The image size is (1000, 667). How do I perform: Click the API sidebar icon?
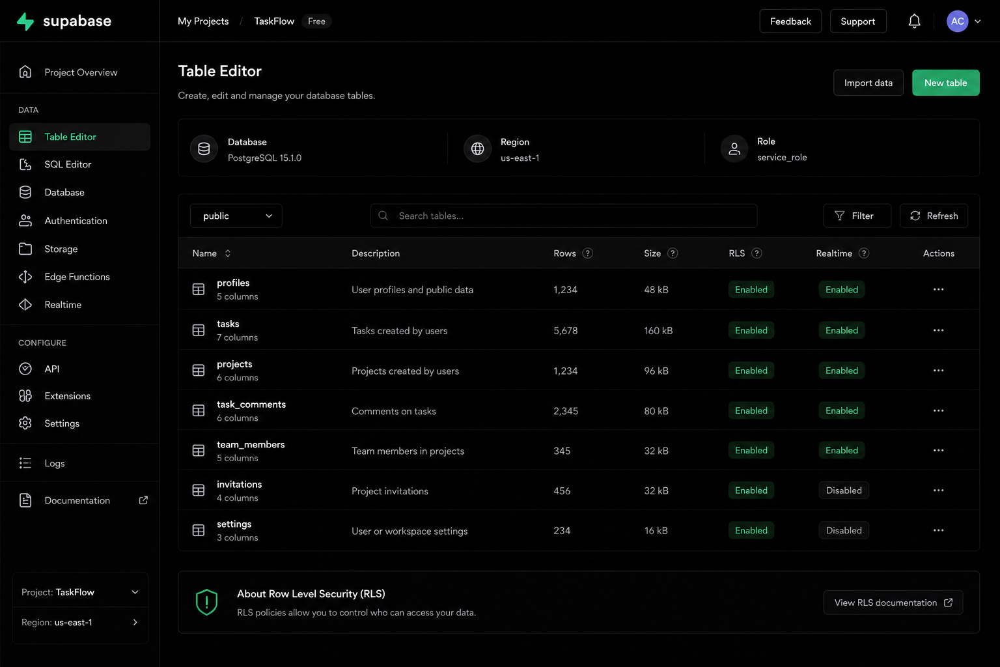[25, 369]
